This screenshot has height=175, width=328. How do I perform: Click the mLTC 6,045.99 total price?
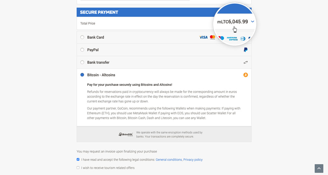[x=232, y=22]
